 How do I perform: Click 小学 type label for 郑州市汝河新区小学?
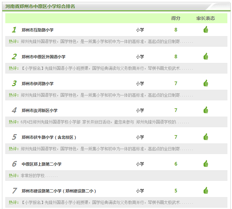140,110
